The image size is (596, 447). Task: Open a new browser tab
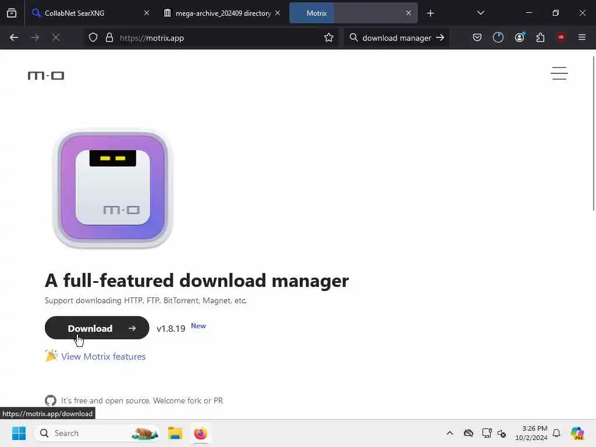(x=430, y=13)
